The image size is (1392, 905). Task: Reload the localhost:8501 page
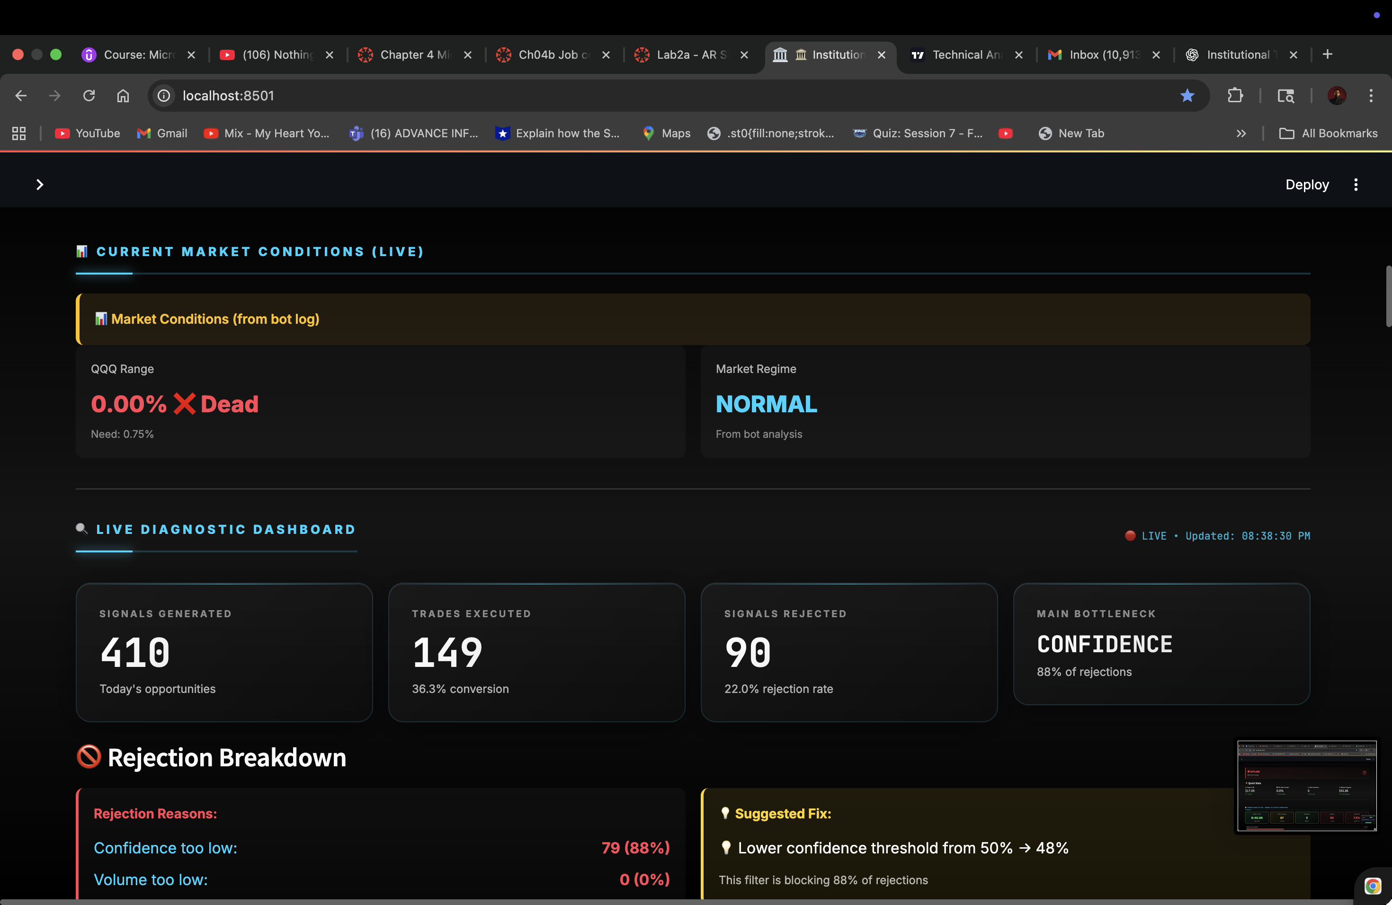coord(89,95)
